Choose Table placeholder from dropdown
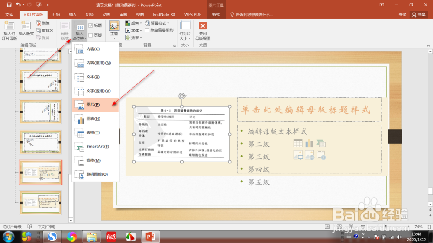The height and width of the screenshot is (243, 433). pyautogui.click(x=95, y=133)
